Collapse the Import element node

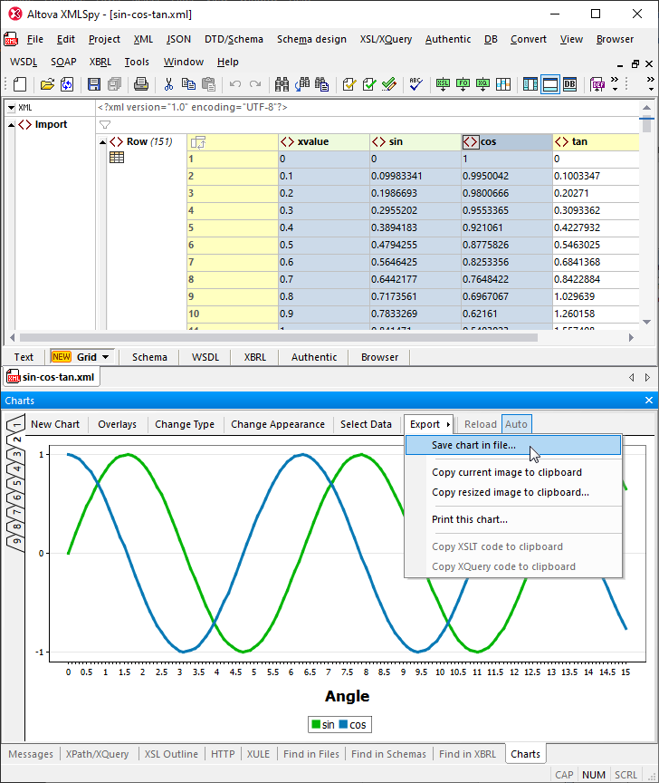point(11,124)
